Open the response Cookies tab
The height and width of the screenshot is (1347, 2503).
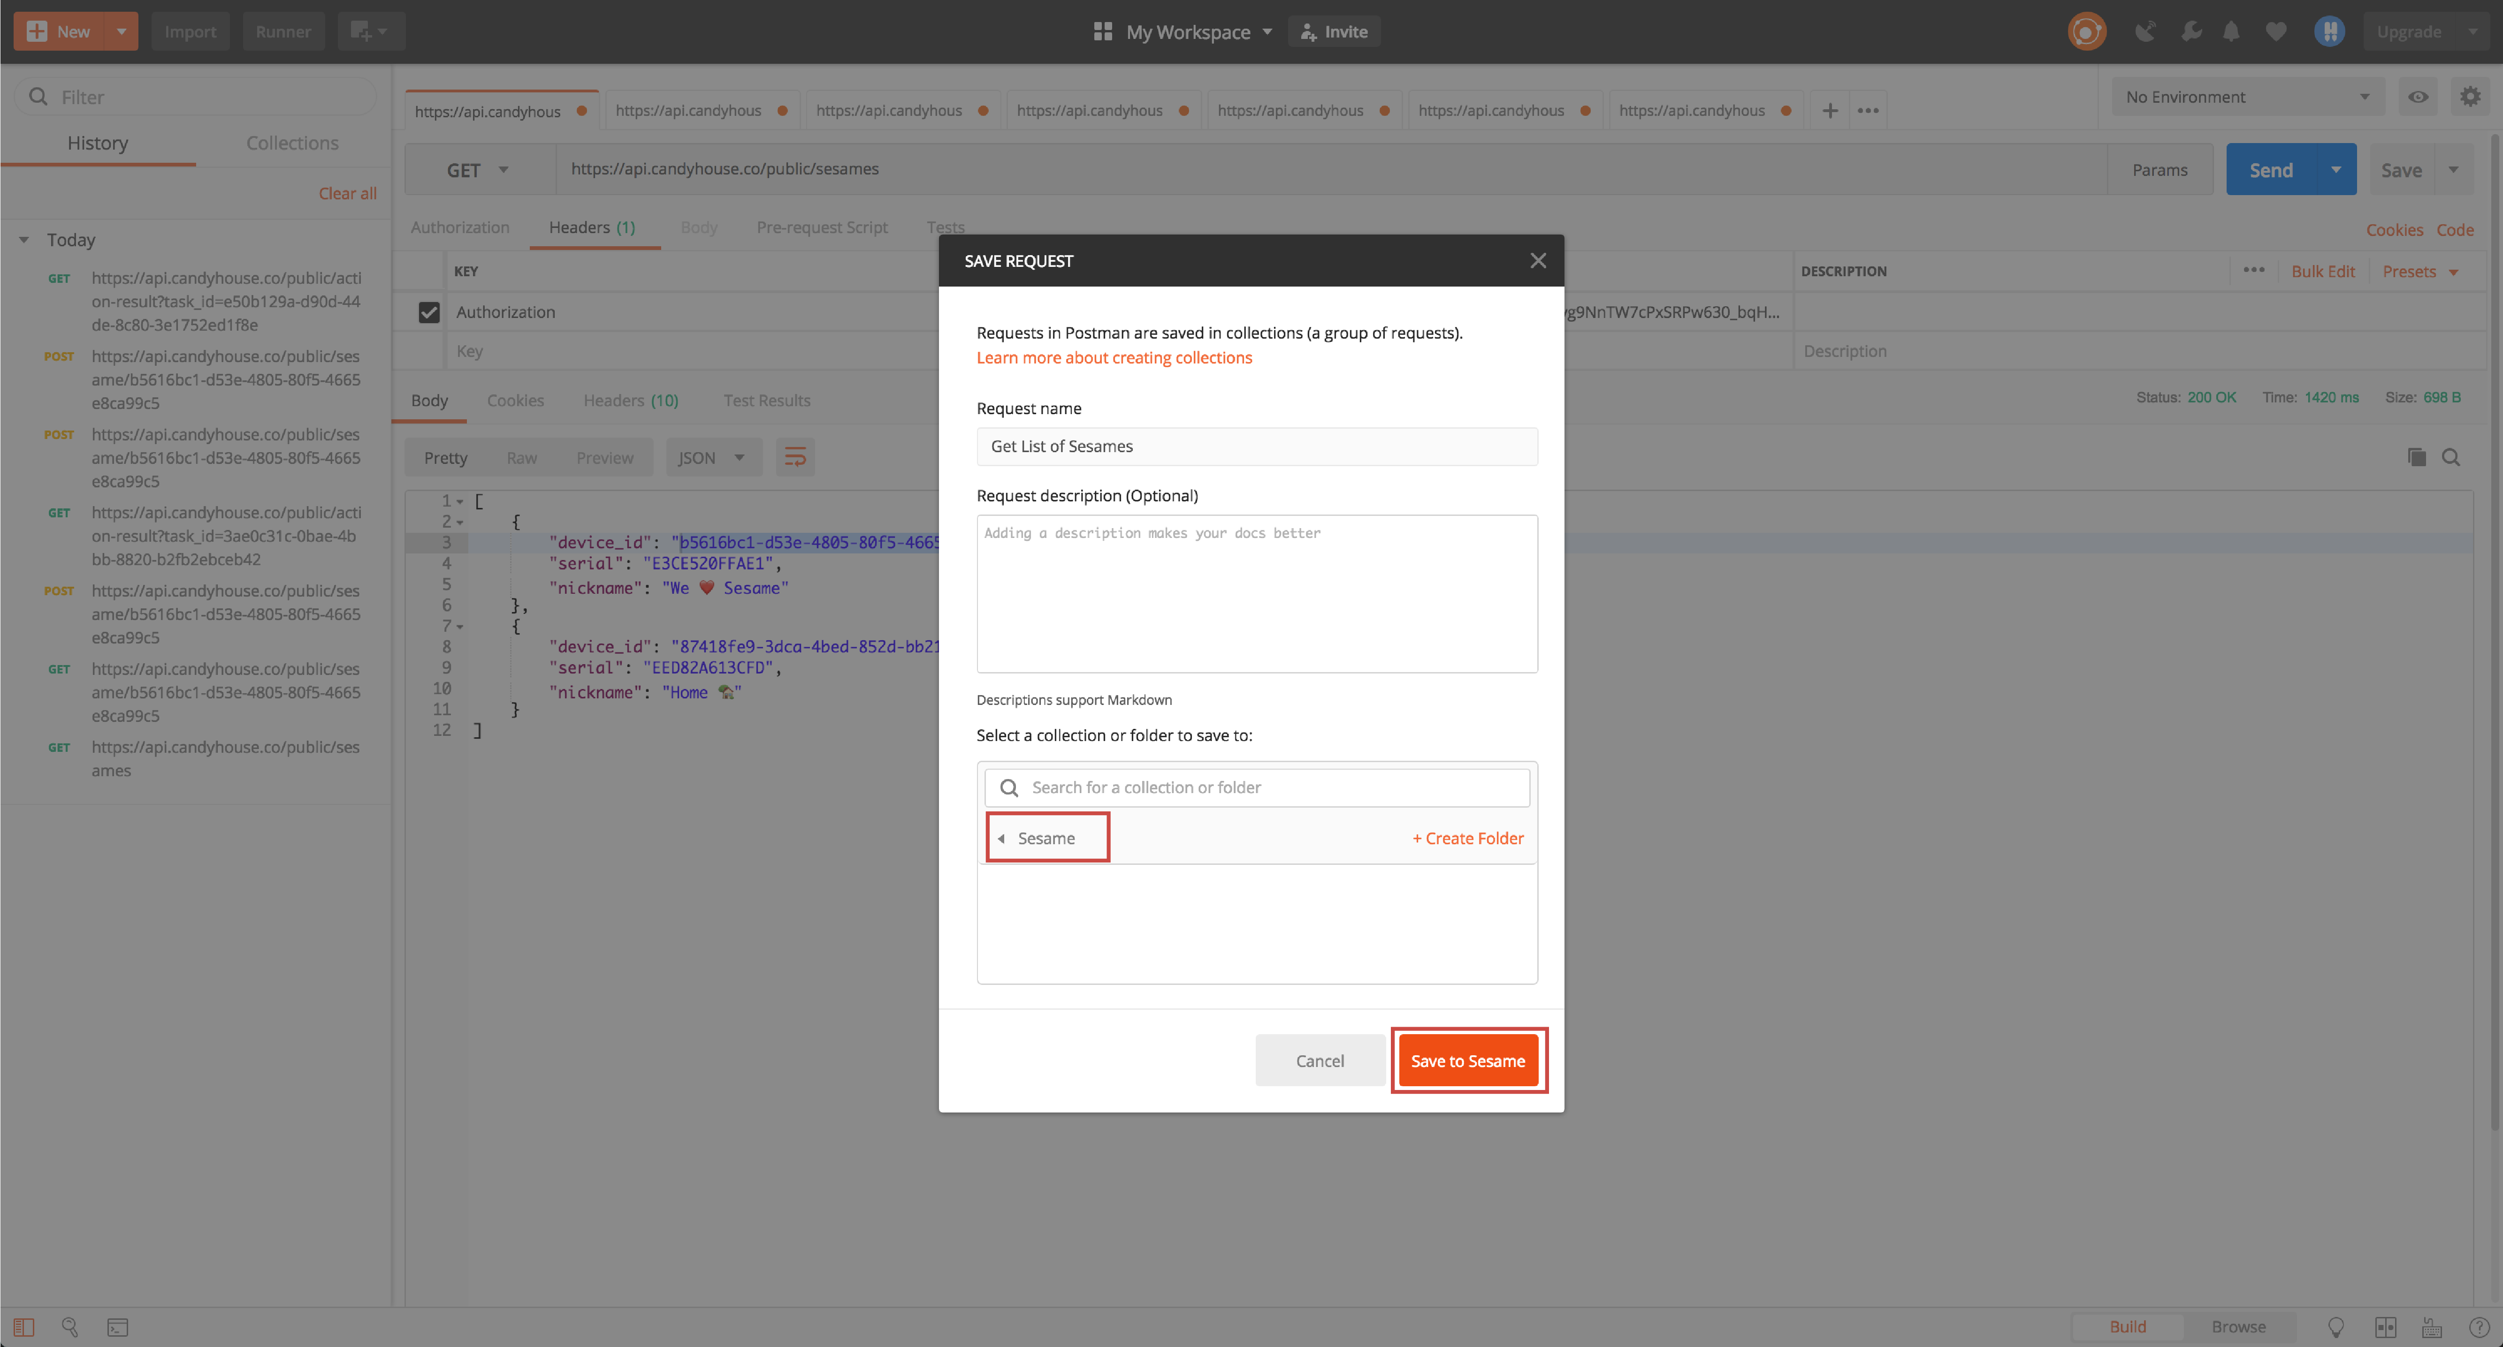pyautogui.click(x=515, y=400)
